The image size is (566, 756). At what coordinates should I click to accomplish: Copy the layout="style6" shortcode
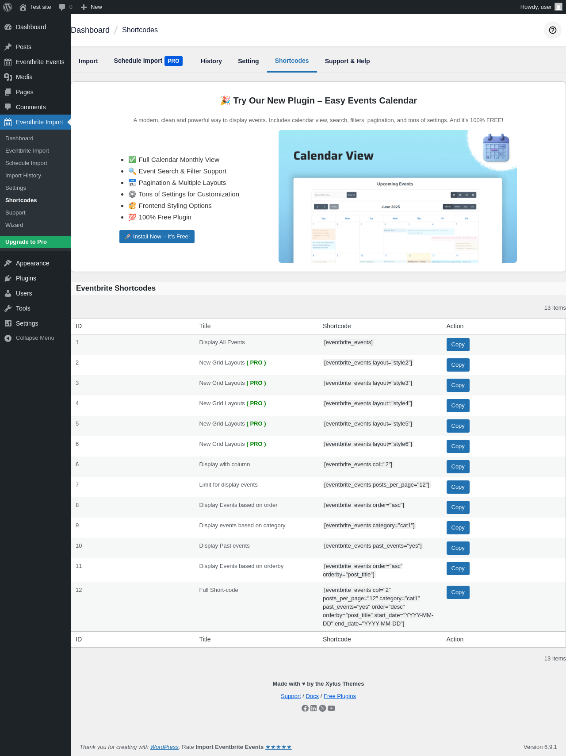click(x=458, y=446)
